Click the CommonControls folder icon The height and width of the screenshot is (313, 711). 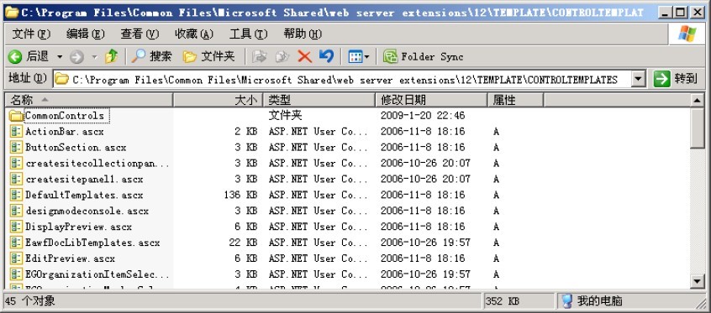click(x=17, y=116)
